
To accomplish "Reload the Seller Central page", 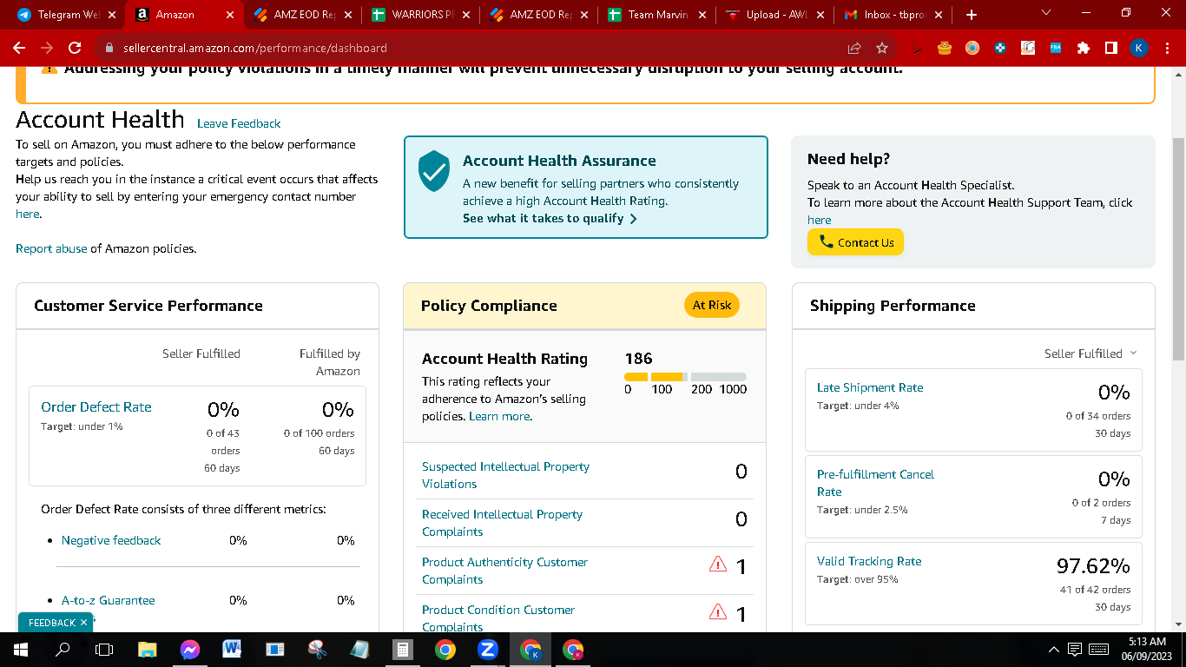I will [75, 48].
